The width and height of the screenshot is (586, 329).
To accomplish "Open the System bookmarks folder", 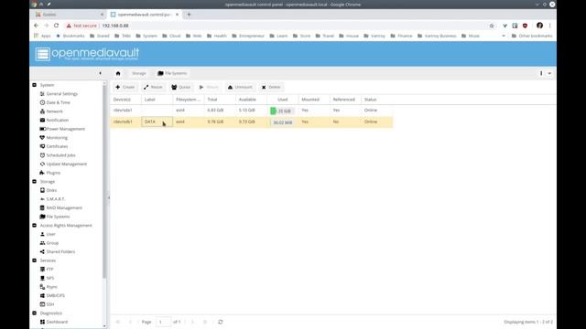I will coord(146,36).
